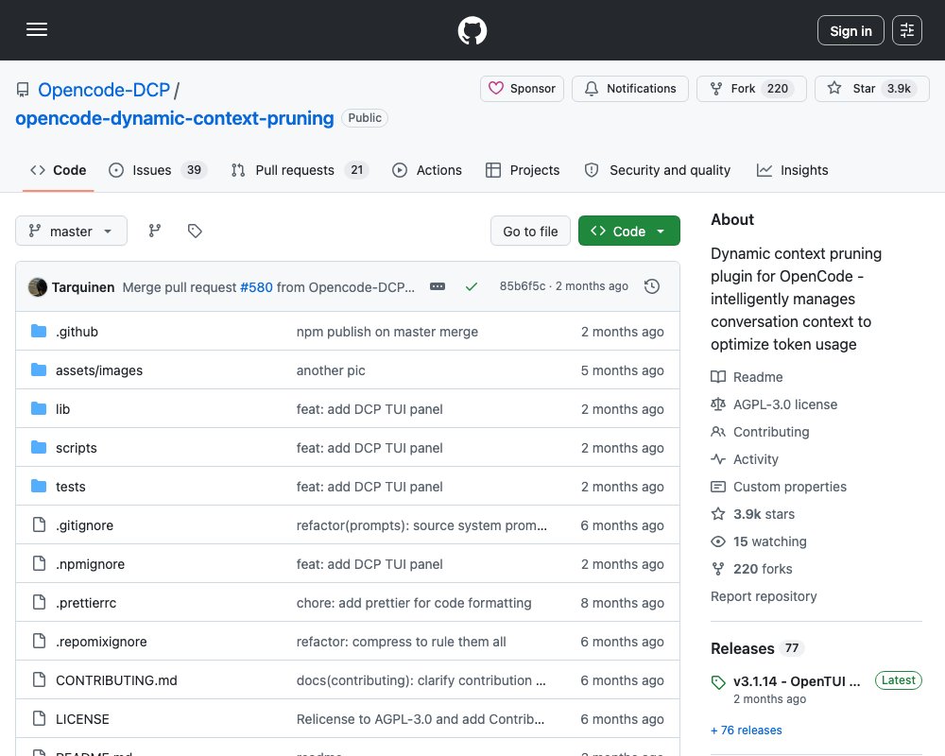945x756 pixels.
Task: Open the Projects tab
Action: click(523, 170)
